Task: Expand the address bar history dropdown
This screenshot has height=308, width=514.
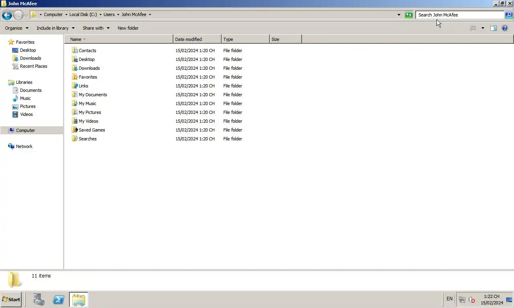Action: click(x=399, y=15)
